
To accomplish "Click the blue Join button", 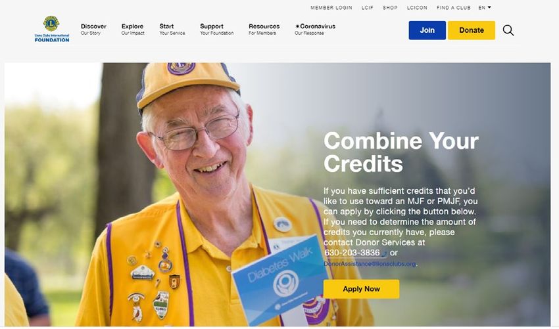I will pos(427,30).
